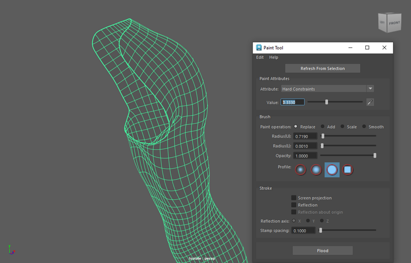Click the FRONT face of the view cube
Viewport: 411px width, 263px height.
394,23
